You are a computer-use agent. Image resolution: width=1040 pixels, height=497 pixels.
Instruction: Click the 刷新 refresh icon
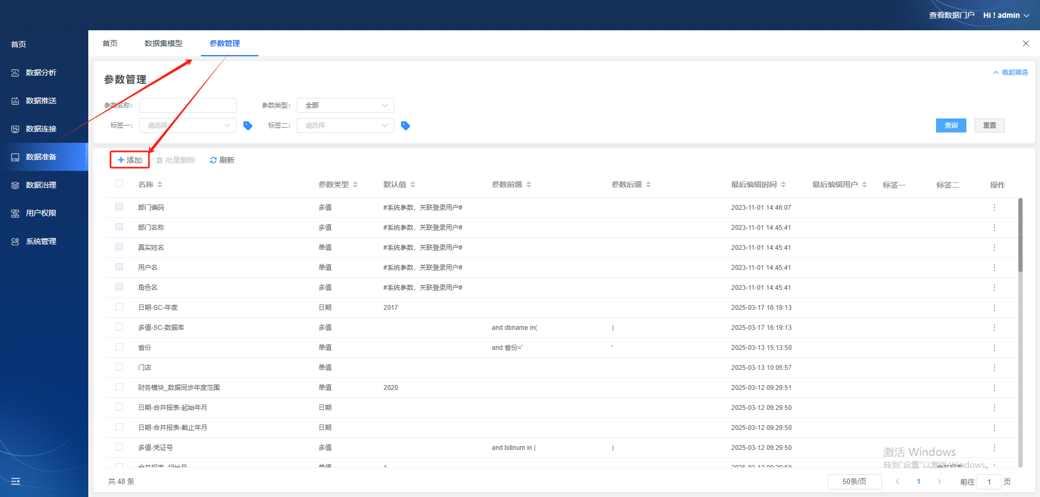pos(213,160)
